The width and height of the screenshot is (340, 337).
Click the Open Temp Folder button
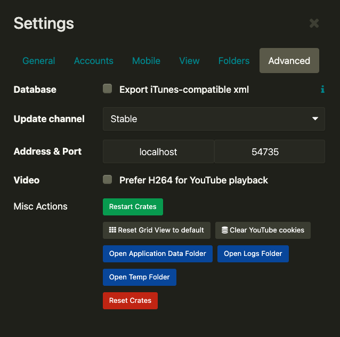coord(139,277)
